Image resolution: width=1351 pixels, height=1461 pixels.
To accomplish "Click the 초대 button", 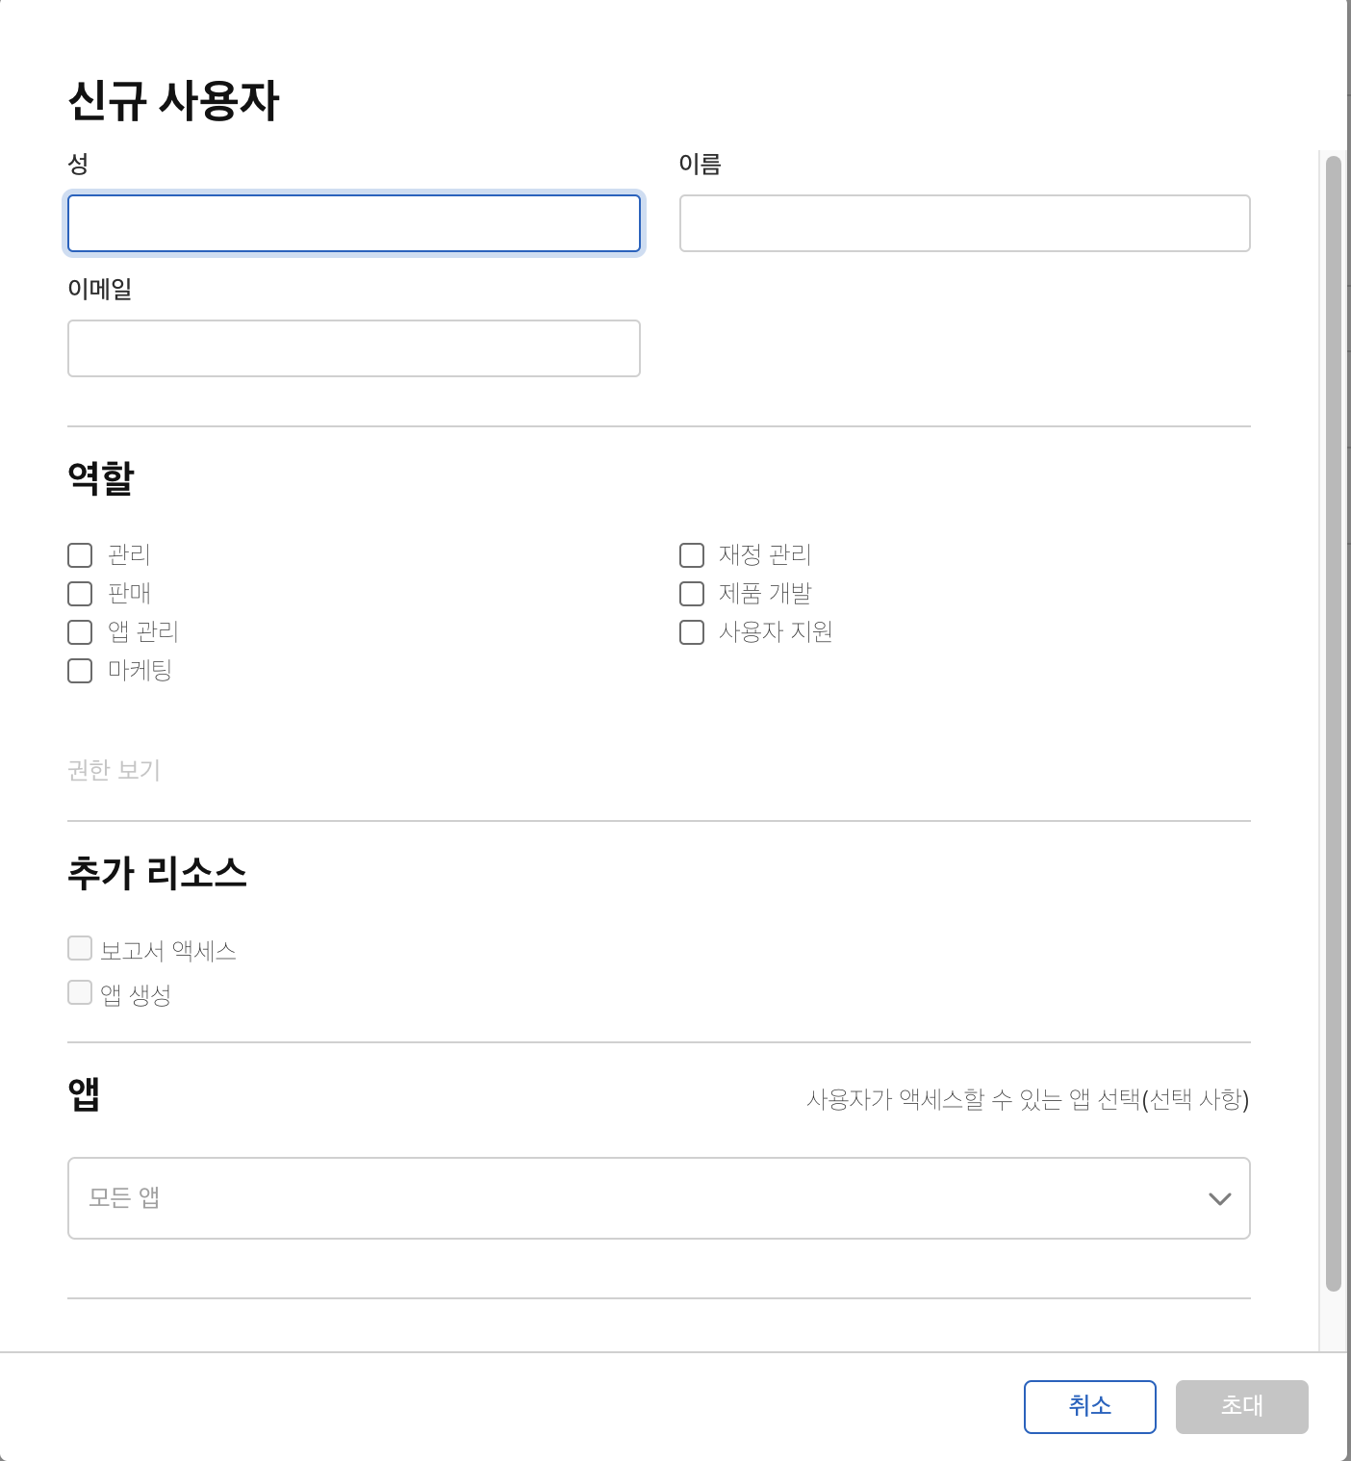I will (x=1242, y=1407).
